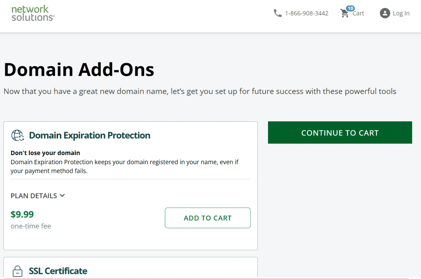Click the cart item count badge
Screen dimensions: 421x279
(x=350, y=8)
